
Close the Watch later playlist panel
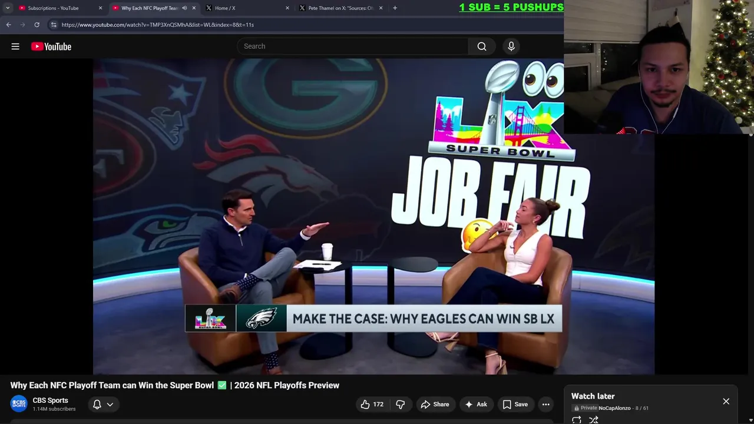pyautogui.click(x=726, y=402)
